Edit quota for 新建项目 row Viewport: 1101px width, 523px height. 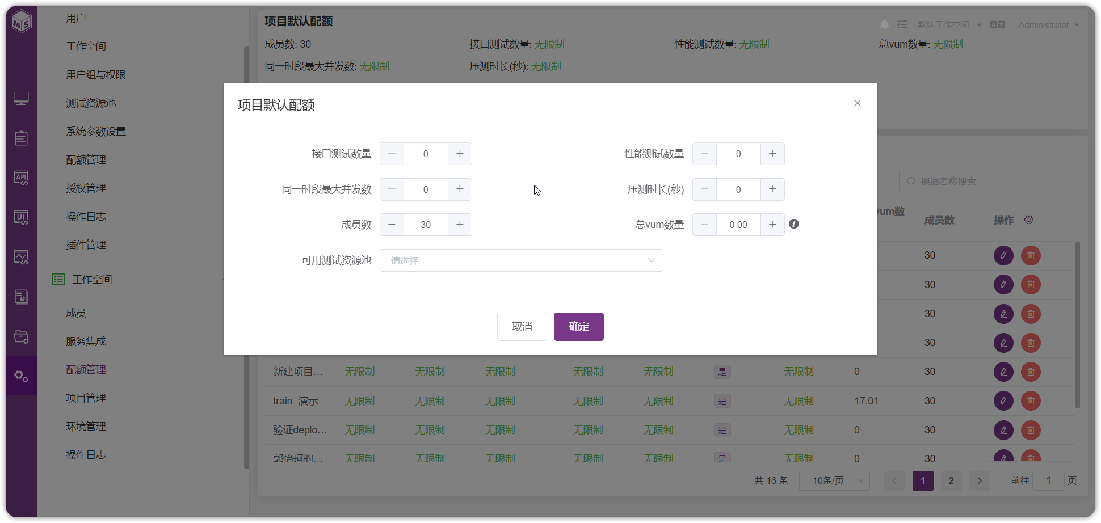point(1003,372)
